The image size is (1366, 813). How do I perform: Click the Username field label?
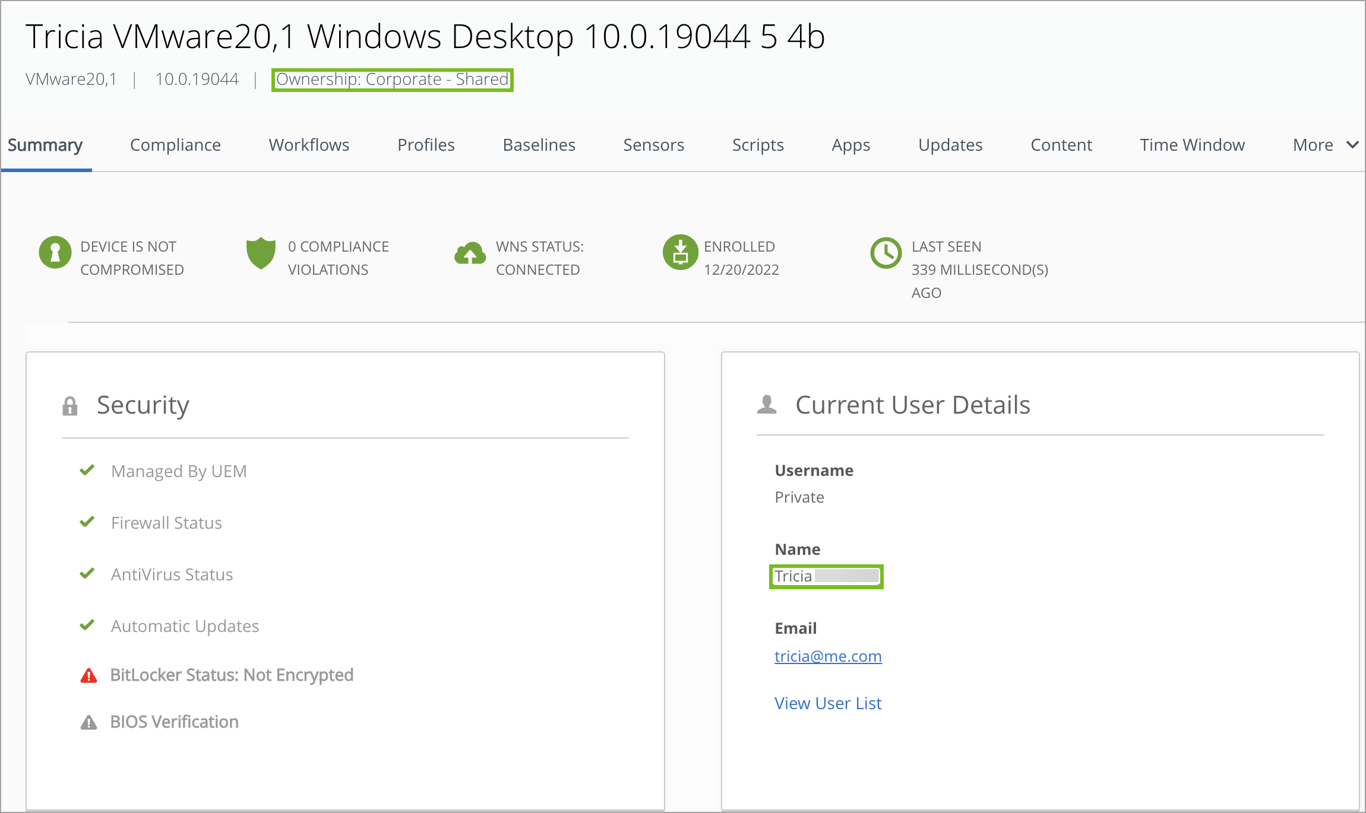click(814, 471)
